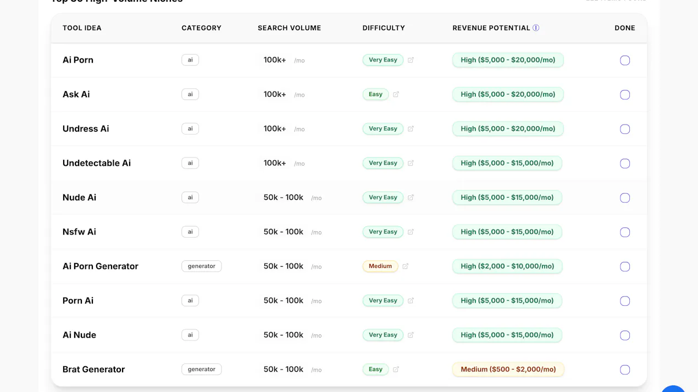This screenshot has height=392, width=698.
Task: Click the ai category badge in Undetectable Ai row
Action: point(190,163)
